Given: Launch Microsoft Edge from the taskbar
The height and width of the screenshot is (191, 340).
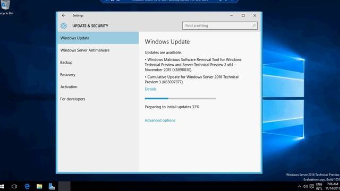Looking at the screenshot, I should (27, 186).
